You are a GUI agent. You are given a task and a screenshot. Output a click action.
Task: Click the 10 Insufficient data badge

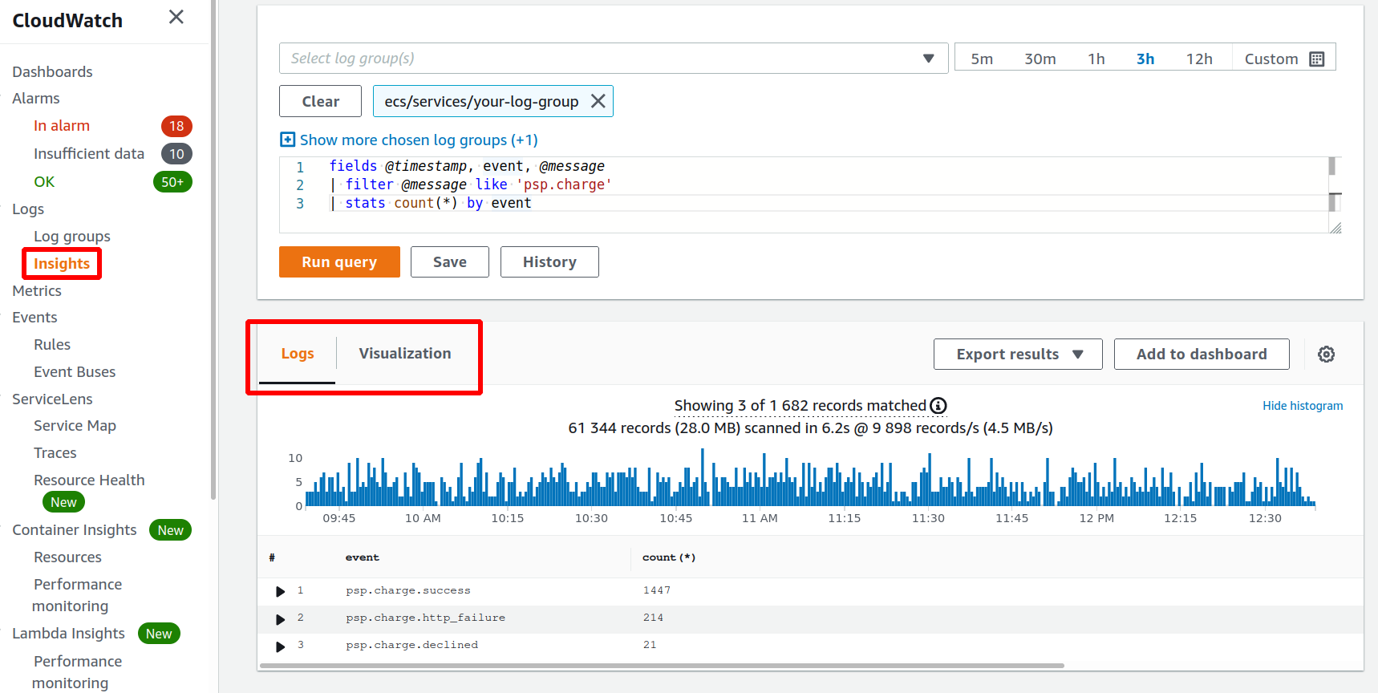(x=176, y=154)
